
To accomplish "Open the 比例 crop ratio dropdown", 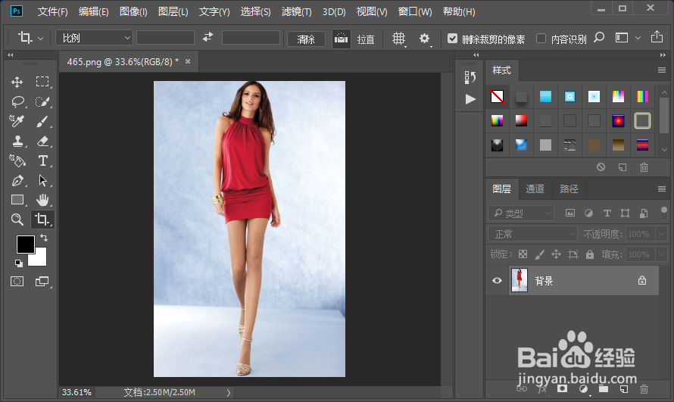I will [94, 38].
